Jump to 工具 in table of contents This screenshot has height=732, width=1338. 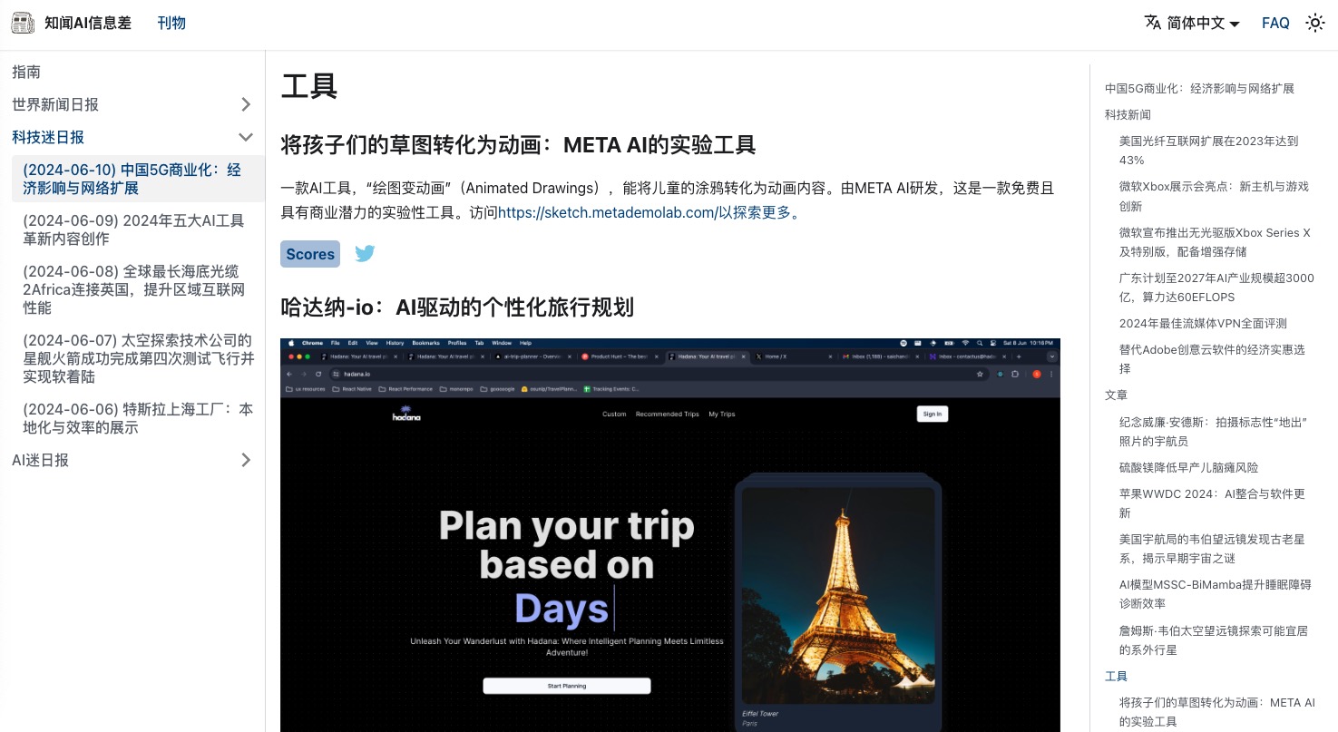[x=1117, y=676]
